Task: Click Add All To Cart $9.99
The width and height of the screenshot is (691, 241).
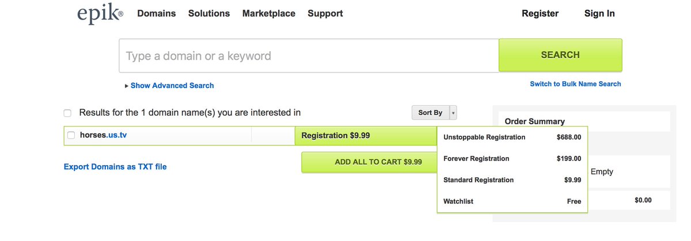Action: [369, 162]
